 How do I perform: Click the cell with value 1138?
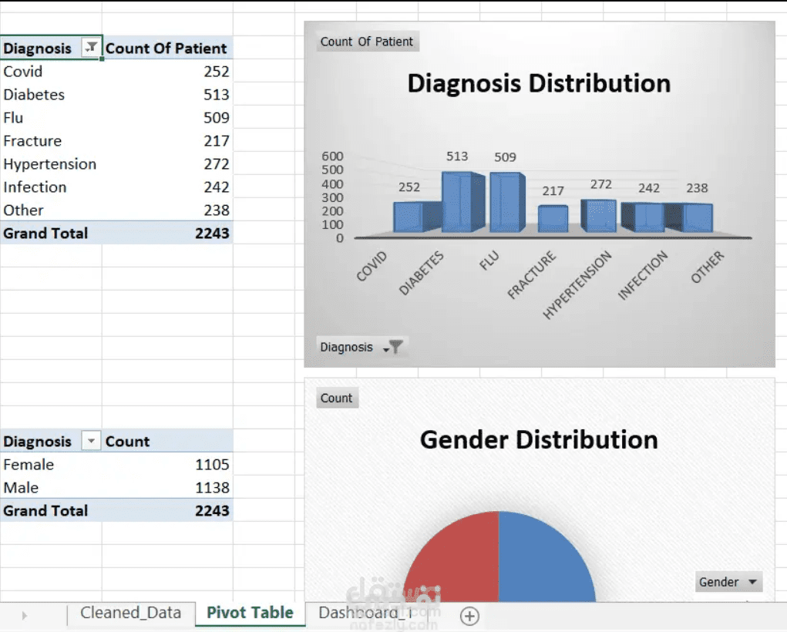pos(167,487)
